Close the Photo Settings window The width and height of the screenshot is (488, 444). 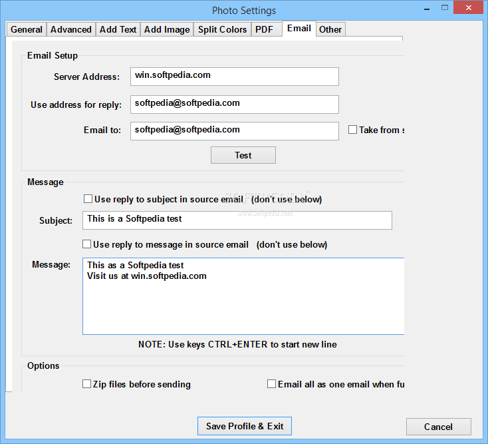[x=469, y=8]
